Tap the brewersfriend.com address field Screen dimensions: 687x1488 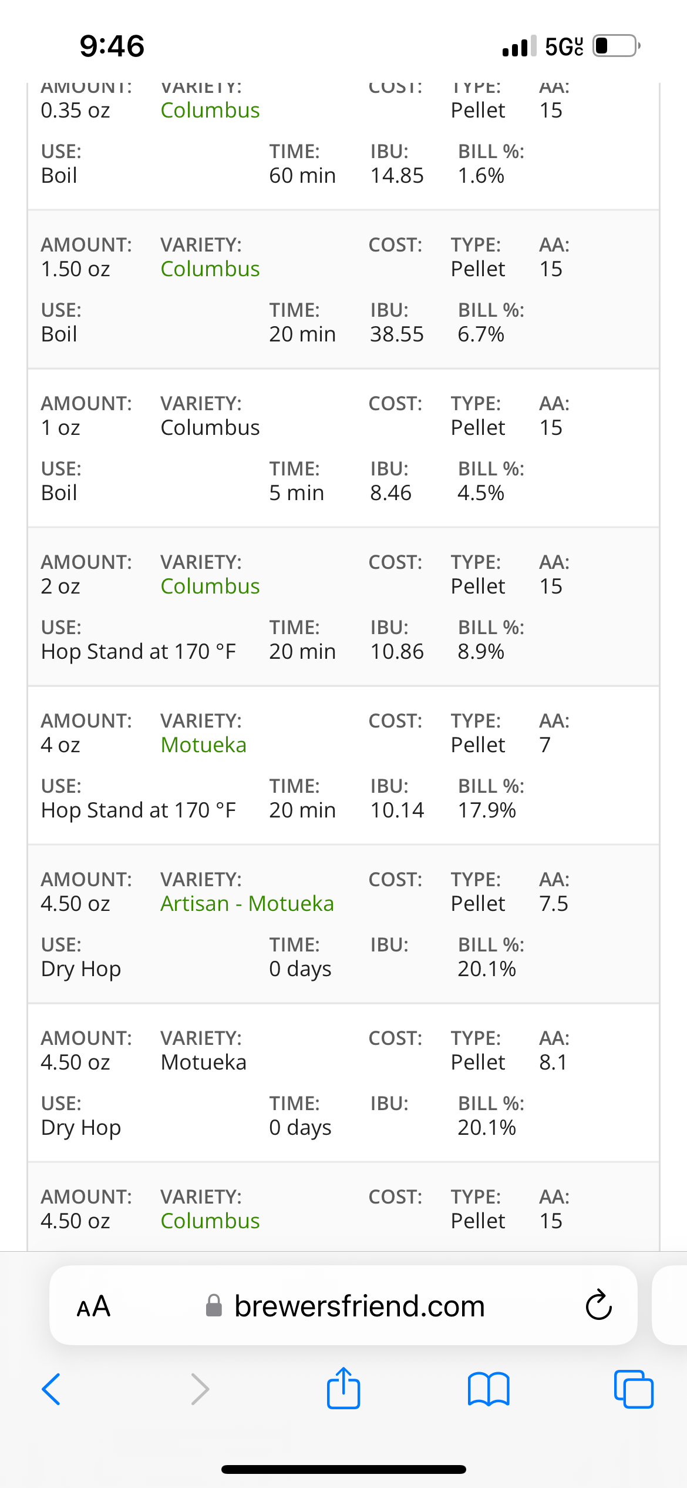[x=343, y=1305]
